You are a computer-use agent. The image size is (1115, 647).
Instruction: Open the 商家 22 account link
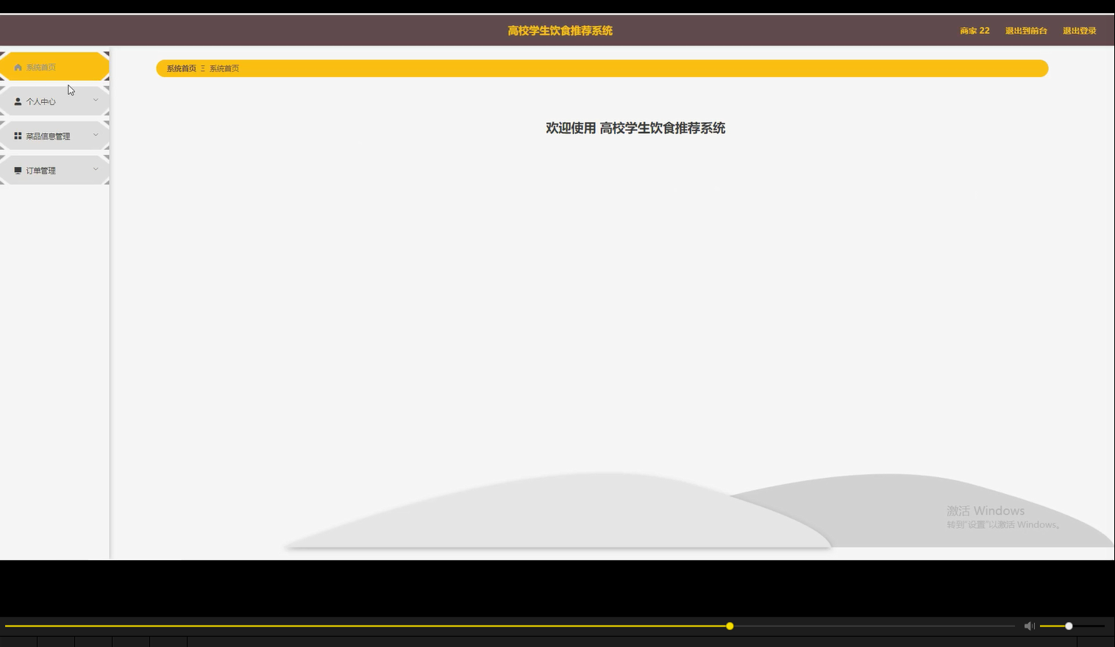(973, 30)
